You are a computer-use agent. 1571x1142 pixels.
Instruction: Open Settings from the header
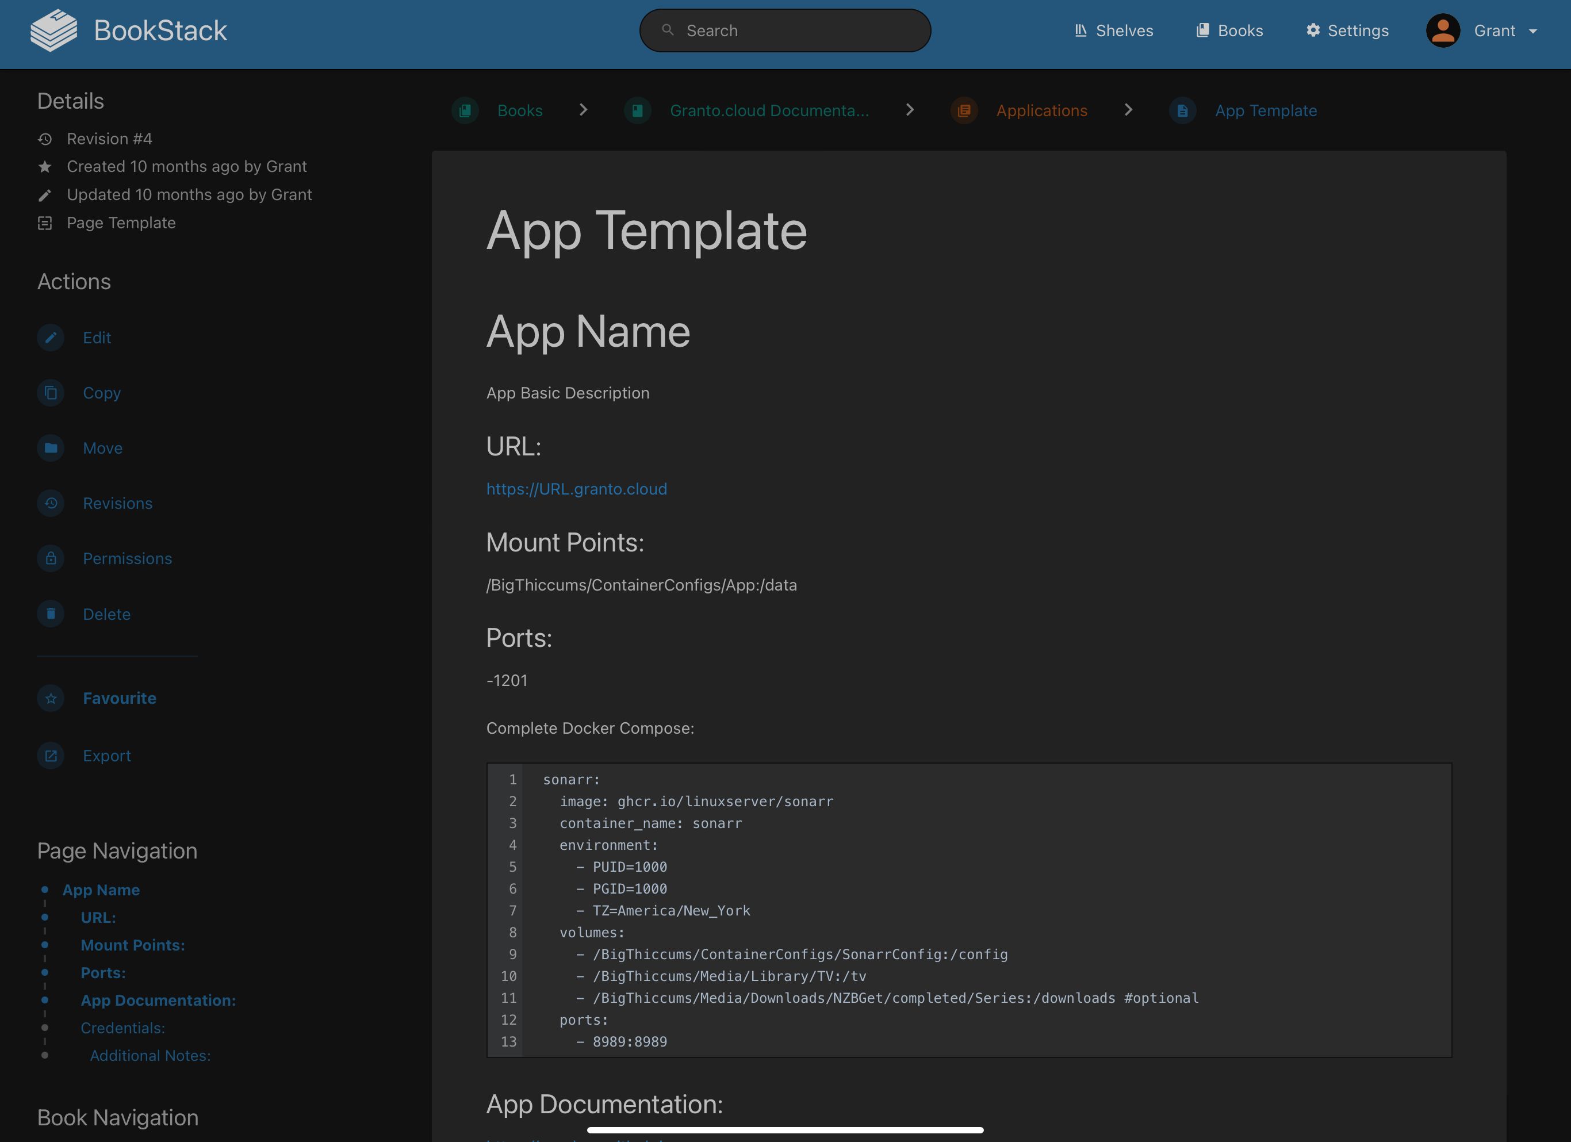coord(1347,30)
